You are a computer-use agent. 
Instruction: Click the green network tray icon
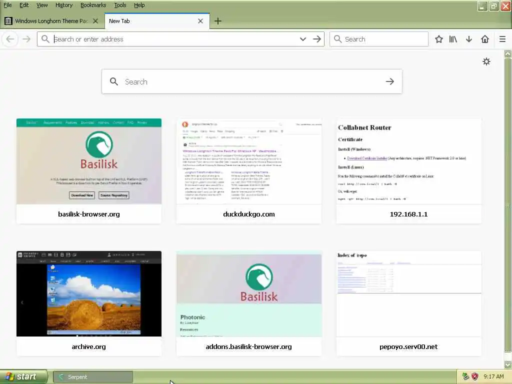[465, 376]
